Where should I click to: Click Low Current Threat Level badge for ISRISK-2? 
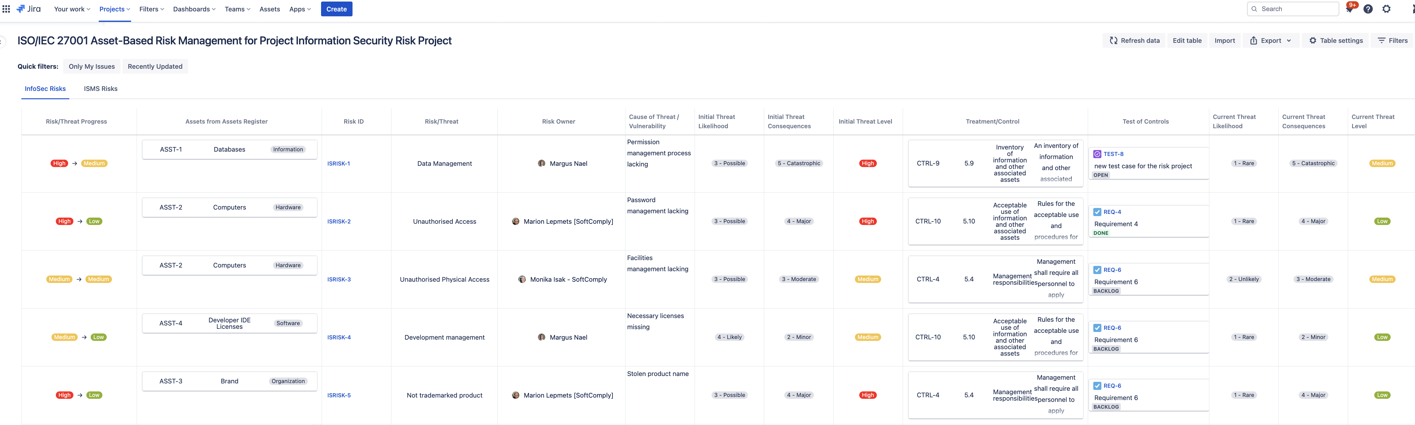[x=1382, y=221]
